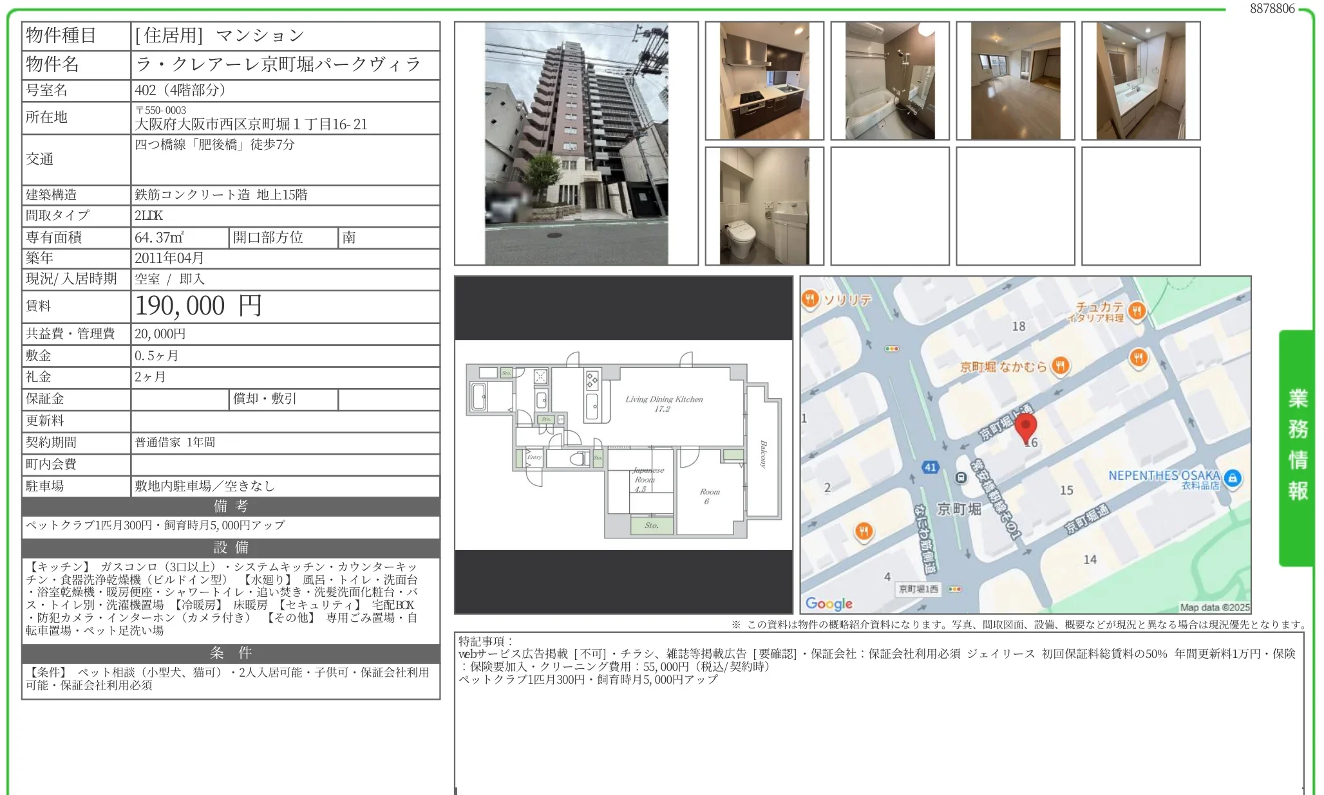Click the NEPENTHES OSAKA shop marker icon

tap(1233, 478)
